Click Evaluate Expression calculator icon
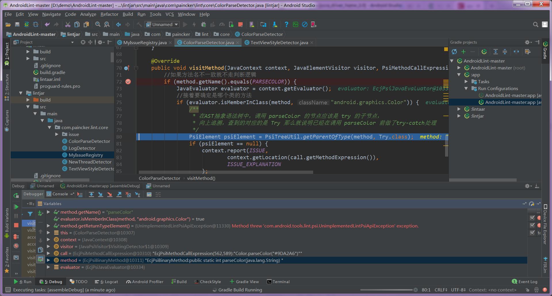The image size is (552, 296). pyautogui.click(x=149, y=194)
